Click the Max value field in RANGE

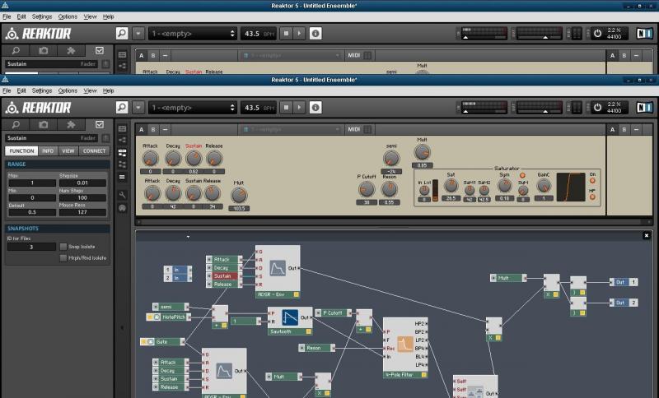click(32, 183)
